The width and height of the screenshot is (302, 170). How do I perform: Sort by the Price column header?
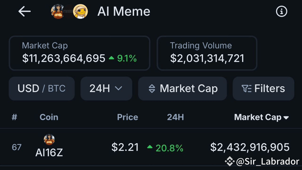coord(128,117)
